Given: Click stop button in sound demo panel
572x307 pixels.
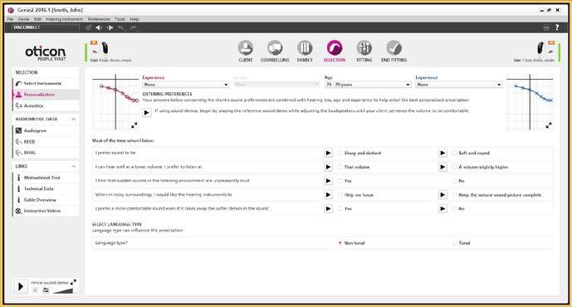Looking at the screenshot, I should pos(35,290).
